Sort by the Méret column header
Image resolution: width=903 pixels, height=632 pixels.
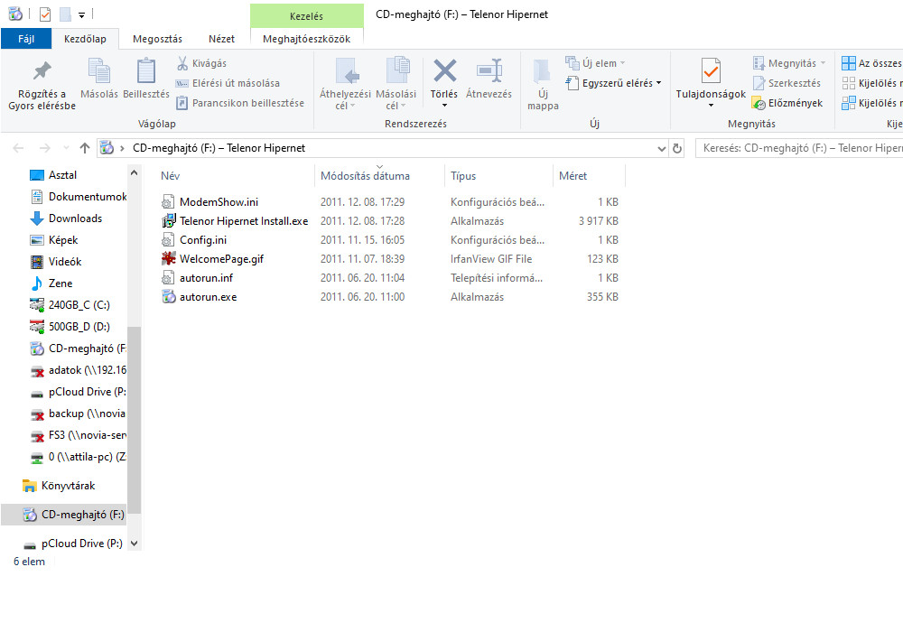click(x=573, y=176)
